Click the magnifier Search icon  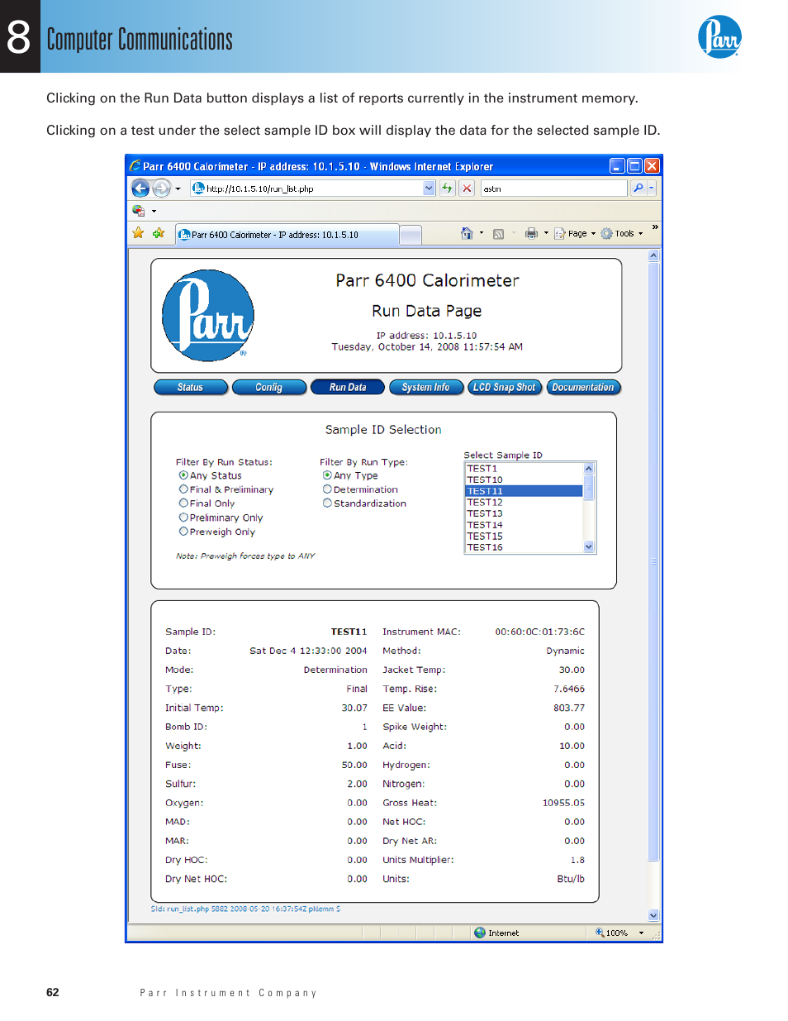click(638, 188)
